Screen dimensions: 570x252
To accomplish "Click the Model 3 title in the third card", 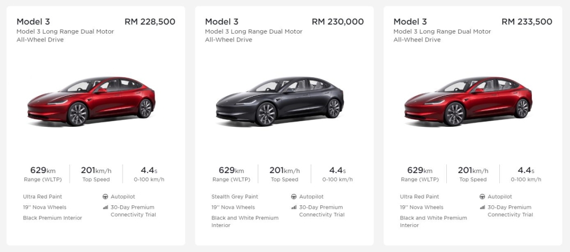I will click(x=410, y=22).
